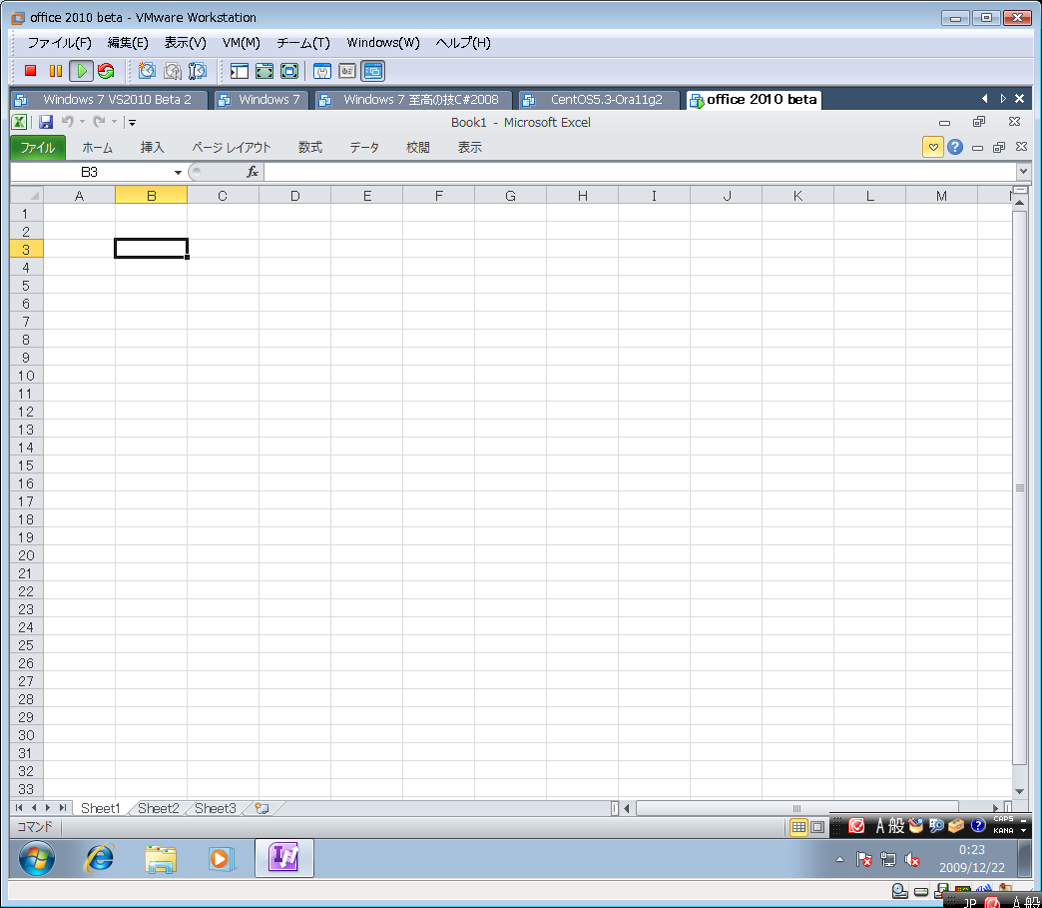Switch to the Sheet2 worksheet tab
Viewport: 1042px width, 908px height.
coord(159,808)
